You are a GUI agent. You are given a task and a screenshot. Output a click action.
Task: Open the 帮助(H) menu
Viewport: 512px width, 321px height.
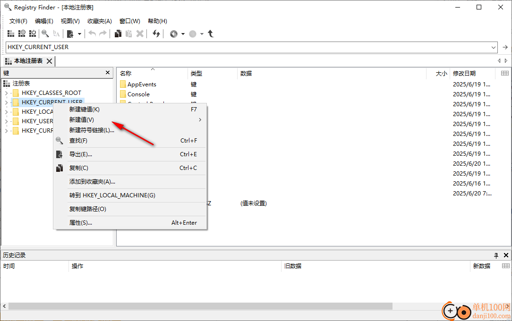pos(157,21)
